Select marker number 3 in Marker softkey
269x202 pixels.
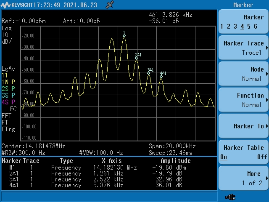click(235, 27)
